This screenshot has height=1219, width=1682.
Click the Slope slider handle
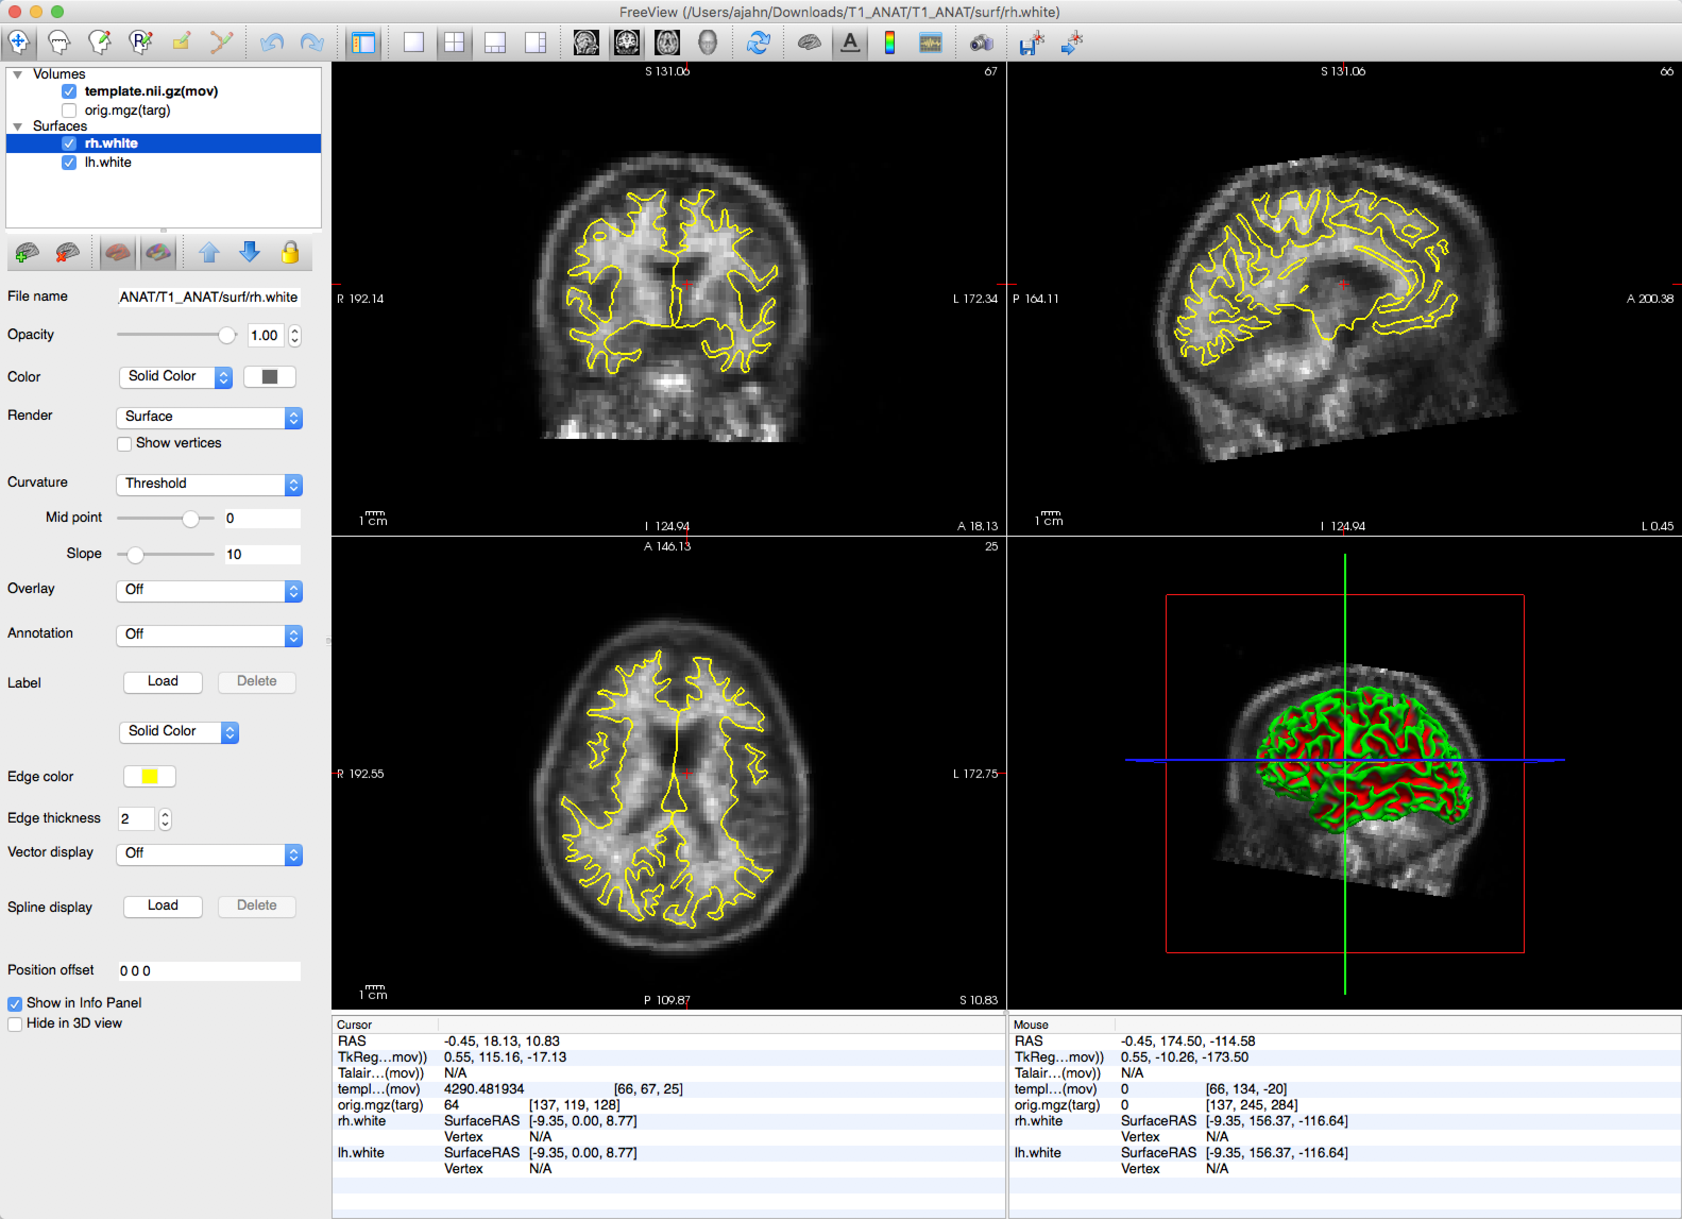pos(135,555)
